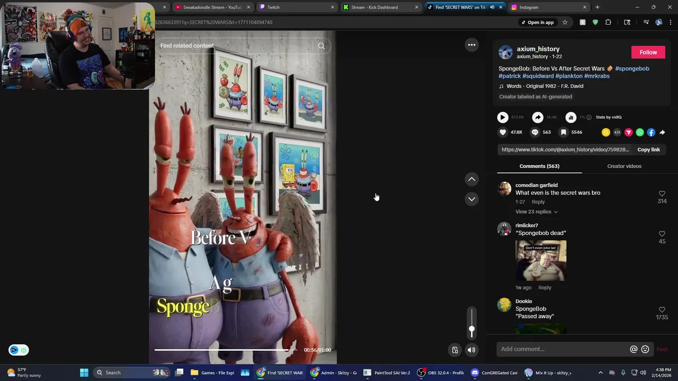Go to the previous video with up arrow

(471, 179)
